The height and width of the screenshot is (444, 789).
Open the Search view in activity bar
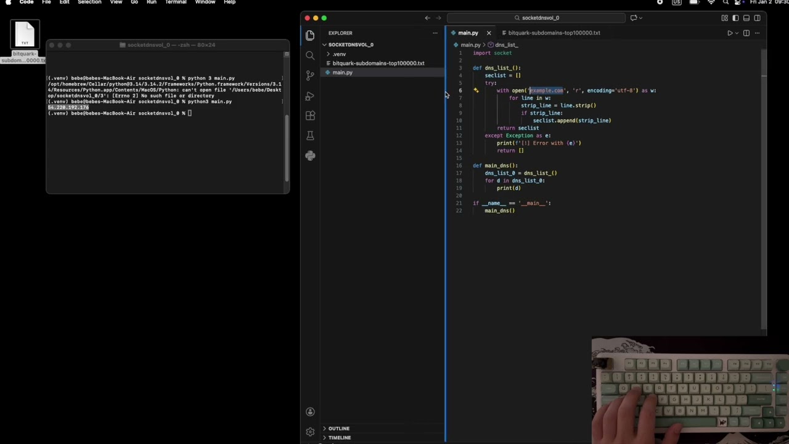point(310,55)
